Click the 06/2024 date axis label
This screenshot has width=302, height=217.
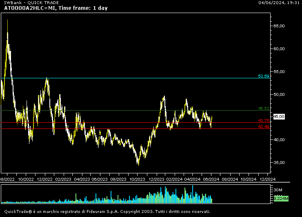(x=211, y=179)
